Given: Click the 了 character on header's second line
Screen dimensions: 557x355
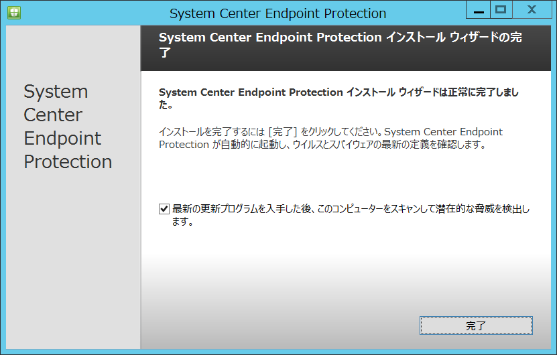Looking at the screenshot, I should tap(165, 52).
